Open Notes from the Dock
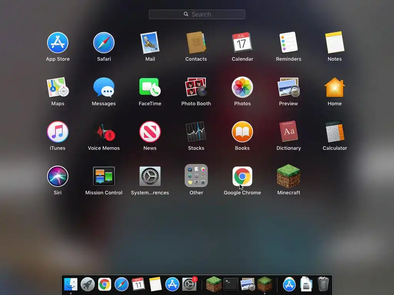Screen dimensions: 394x295 point(155,284)
